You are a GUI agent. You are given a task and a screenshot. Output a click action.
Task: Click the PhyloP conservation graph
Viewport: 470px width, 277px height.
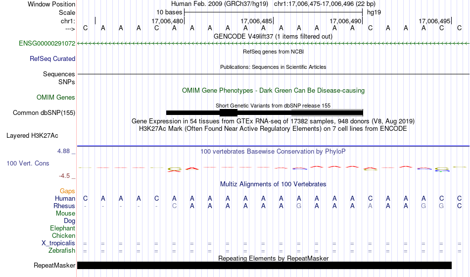pyautogui.click(x=273, y=169)
